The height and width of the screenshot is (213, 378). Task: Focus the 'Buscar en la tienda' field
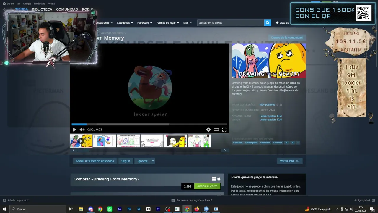(231, 23)
